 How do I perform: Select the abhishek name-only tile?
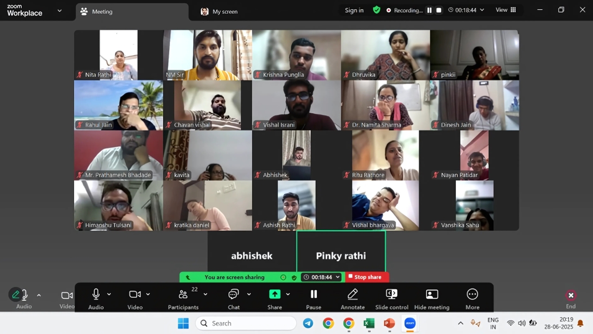click(x=252, y=251)
